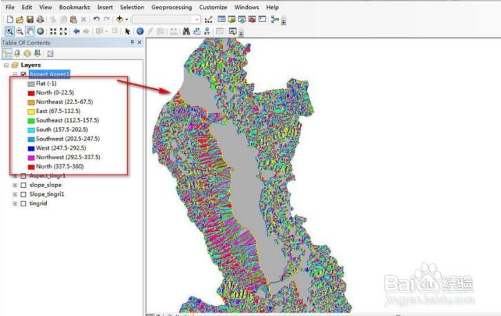Expand the Tools toolbar options arrow
The height and width of the screenshot is (316, 501).
coord(242,32)
